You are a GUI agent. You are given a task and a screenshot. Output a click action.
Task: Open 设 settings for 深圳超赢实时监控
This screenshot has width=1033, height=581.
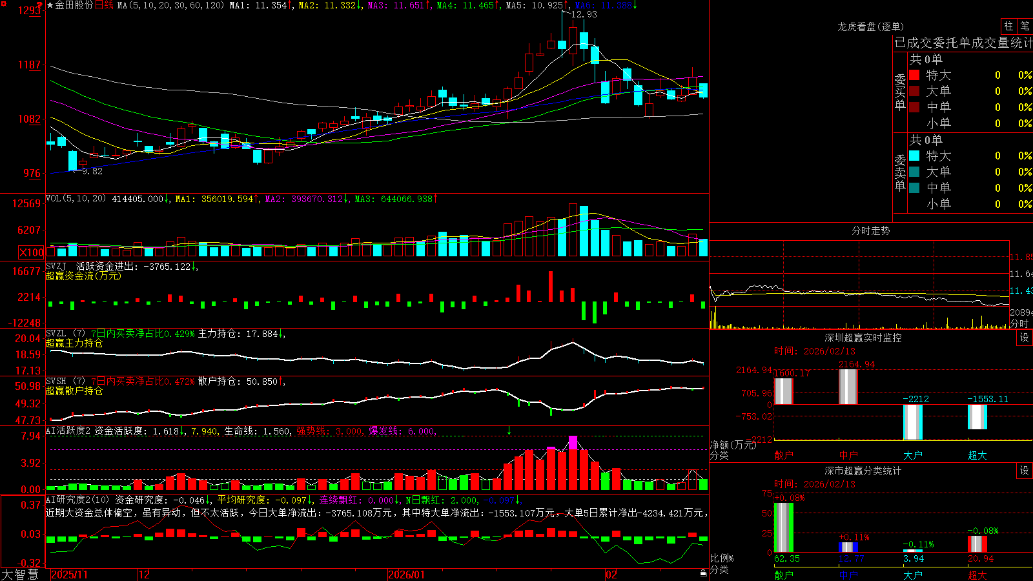(1025, 338)
